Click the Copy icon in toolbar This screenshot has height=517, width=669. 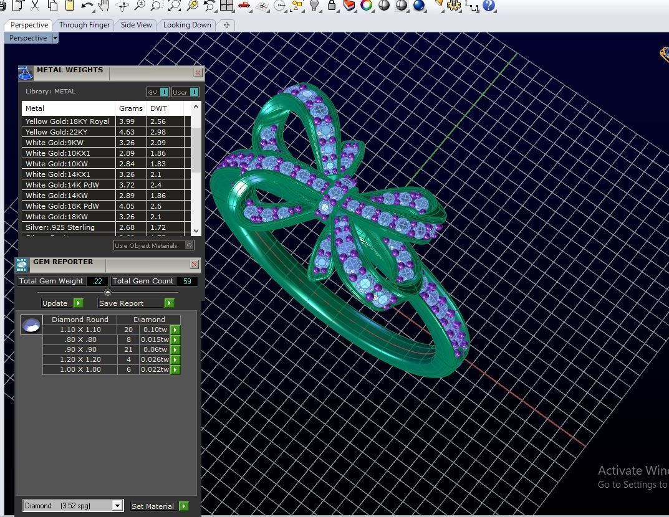tap(52, 6)
